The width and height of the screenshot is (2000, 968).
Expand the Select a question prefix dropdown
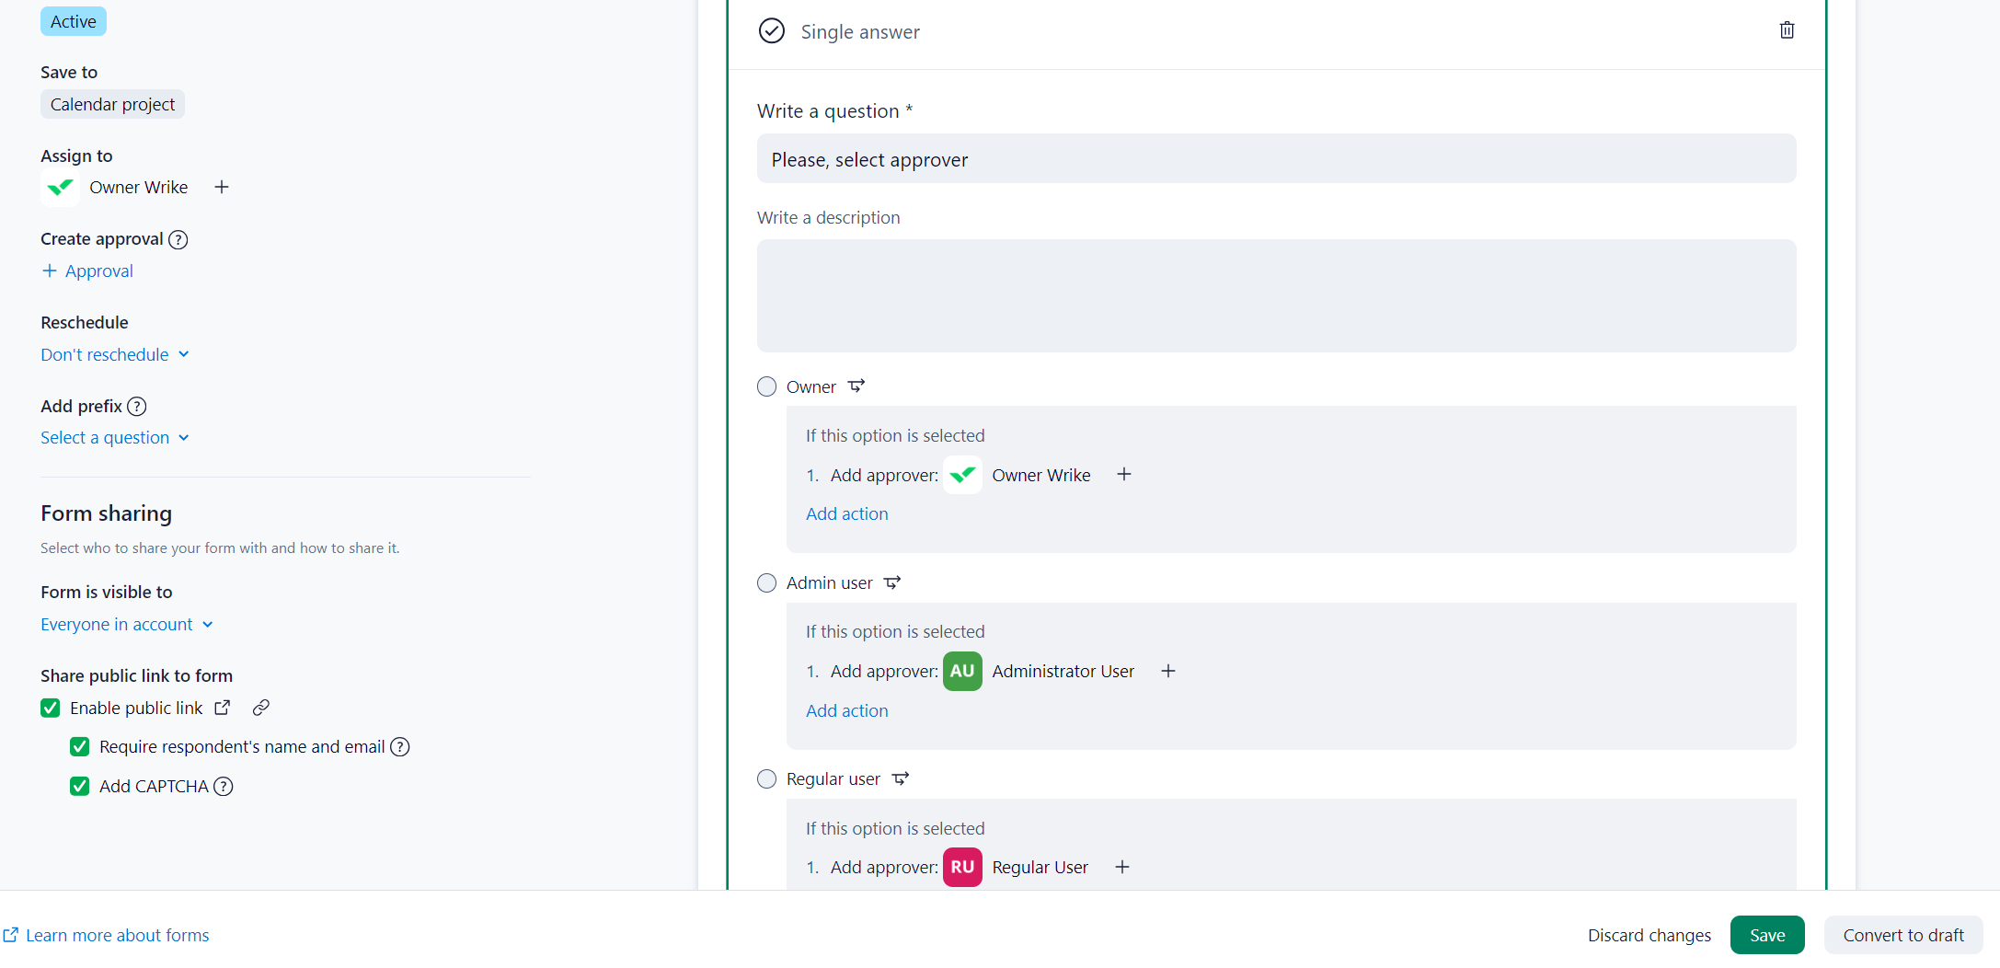pyautogui.click(x=115, y=437)
